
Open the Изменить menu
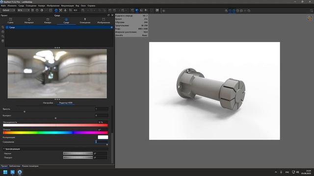click(12, 6)
